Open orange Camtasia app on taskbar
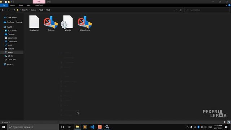231x130 pixels. (100, 127)
